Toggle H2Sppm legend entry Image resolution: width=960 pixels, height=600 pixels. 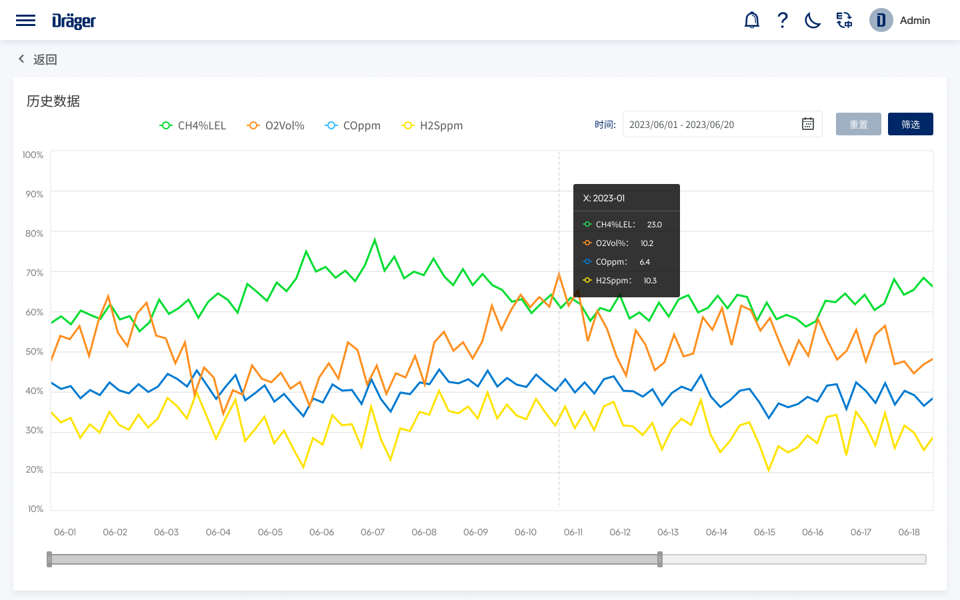coord(433,125)
